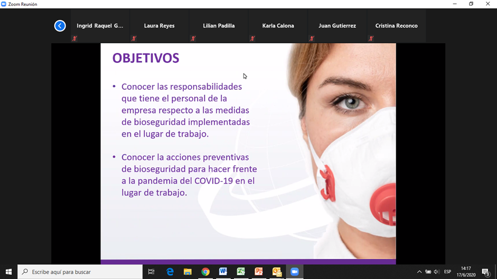Switch to Microsoft Excel in taskbar

coord(241,272)
